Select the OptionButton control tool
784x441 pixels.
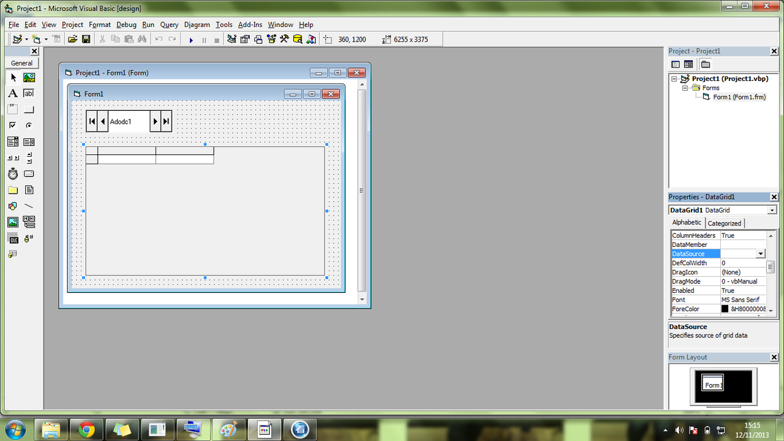coord(29,126)
